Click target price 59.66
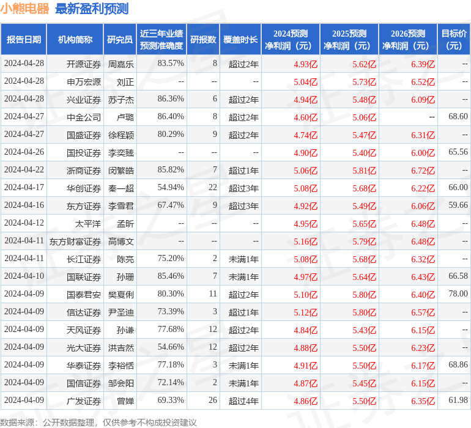The height and width of the screenshot is (428, 471). 458,205
